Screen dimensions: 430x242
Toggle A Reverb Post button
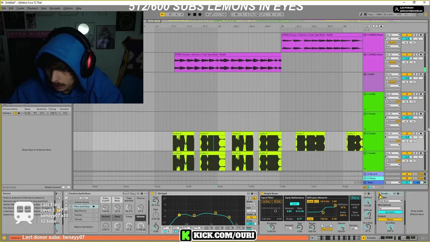[x=421, y=174]
